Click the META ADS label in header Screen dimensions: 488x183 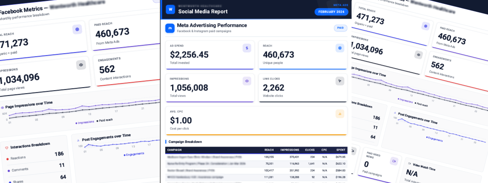(x=340, y=5)
